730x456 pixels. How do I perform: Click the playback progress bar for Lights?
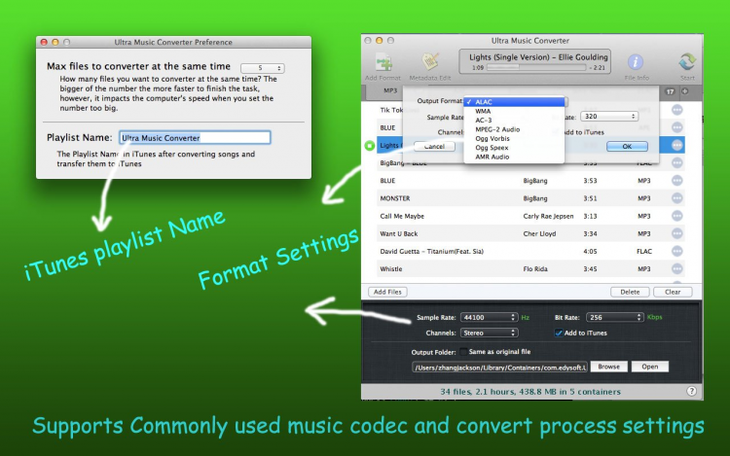[536, 68]
